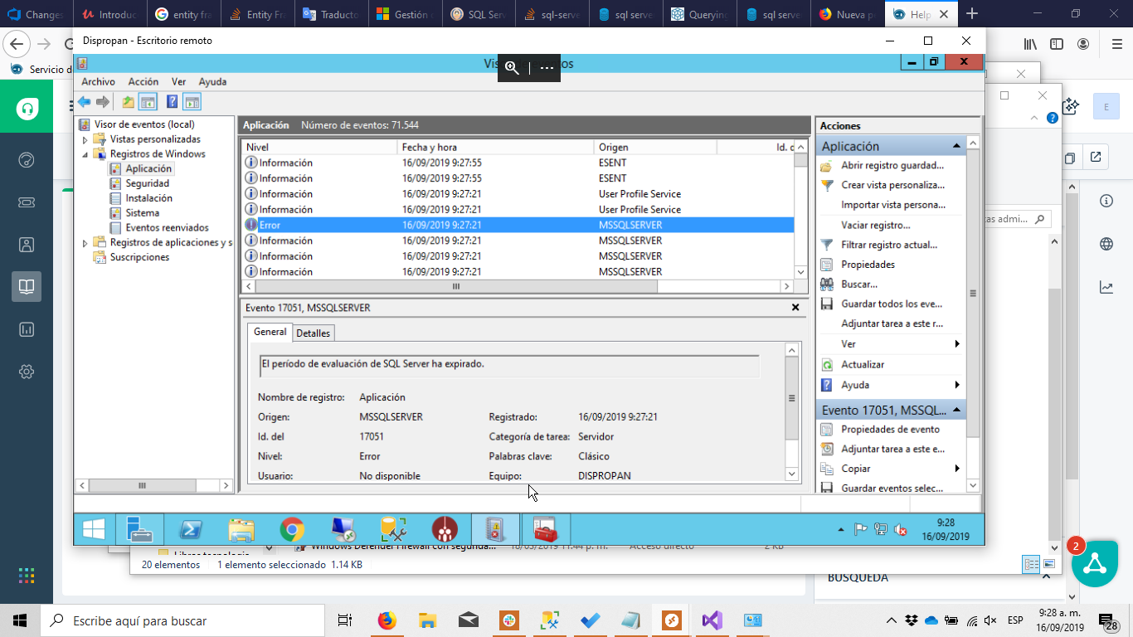1133x637 pixels.
Task: Click the green Actualizar refresh icon
Action: [826, 365]
